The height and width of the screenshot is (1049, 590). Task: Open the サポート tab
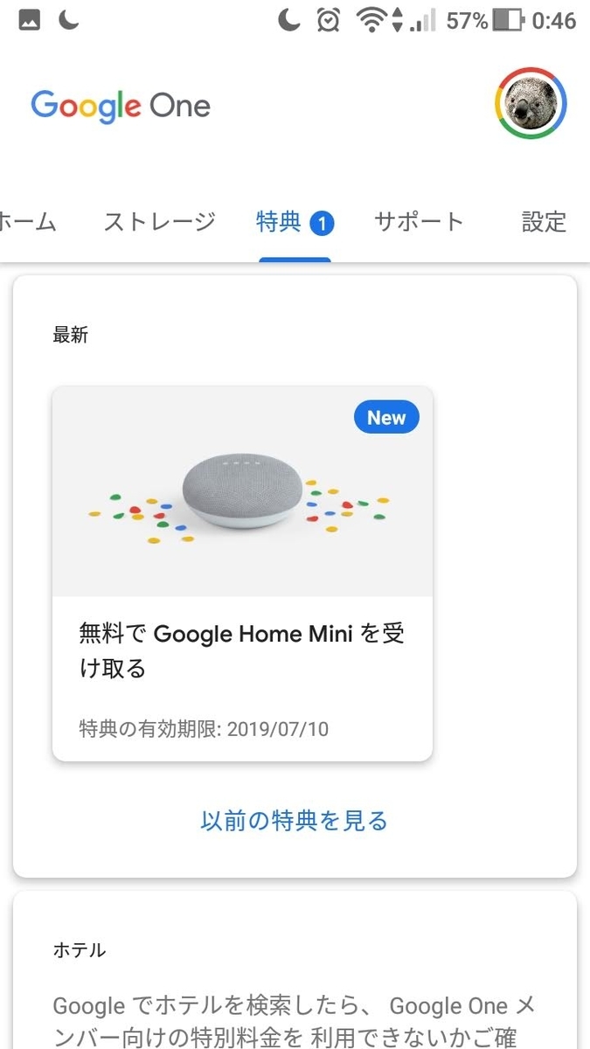point(418,222)
